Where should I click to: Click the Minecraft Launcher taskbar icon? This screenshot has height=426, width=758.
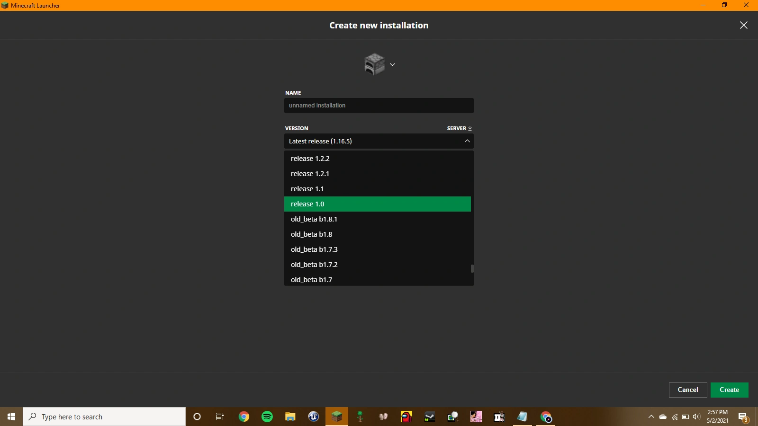pyautogui.click(x=337, y=417)
